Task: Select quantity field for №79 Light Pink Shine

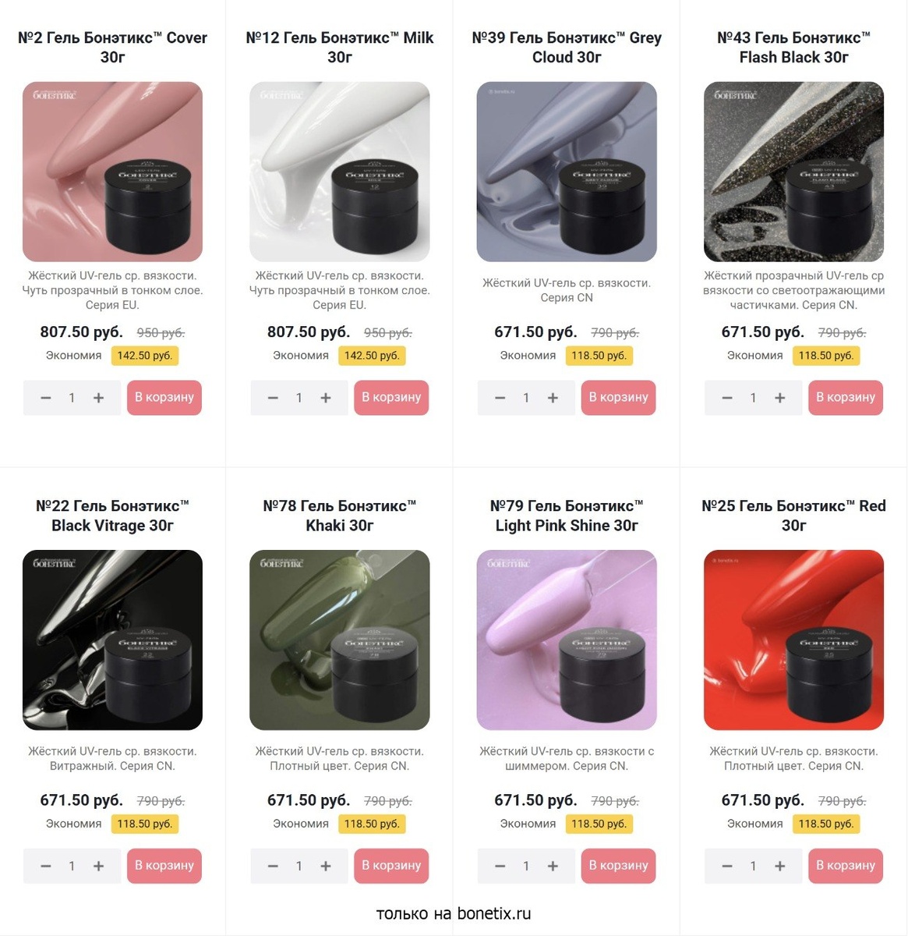Action: click(526, 866)
